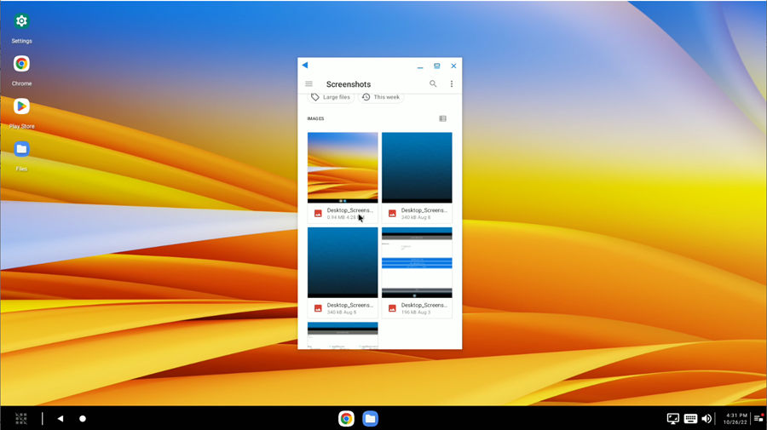Click the blue back arrow in Files window
Image resolution: width=767 pixels, height=430 pixels.
(x=305, y=65)
